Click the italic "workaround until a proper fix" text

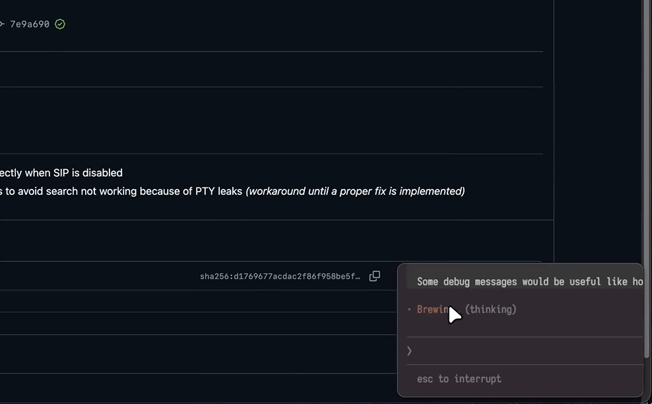click(355, 191)
